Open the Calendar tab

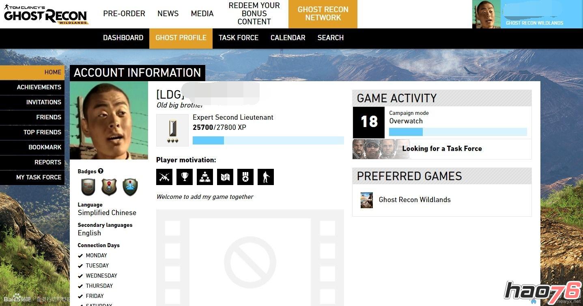pyautogui.click(x=288, y=38)
